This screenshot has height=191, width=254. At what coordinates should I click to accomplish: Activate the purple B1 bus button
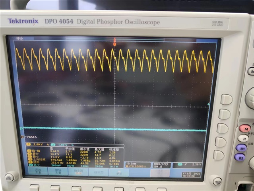coord(242,148)
